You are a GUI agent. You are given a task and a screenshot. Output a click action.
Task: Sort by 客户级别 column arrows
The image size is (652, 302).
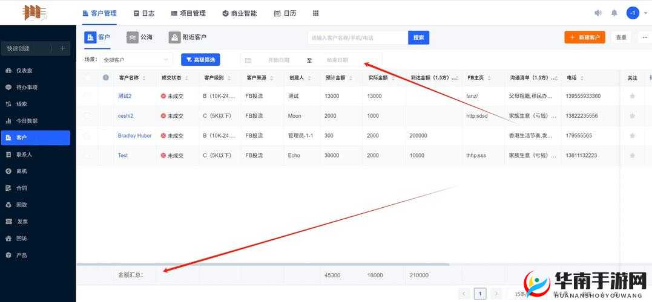[229, 78]
